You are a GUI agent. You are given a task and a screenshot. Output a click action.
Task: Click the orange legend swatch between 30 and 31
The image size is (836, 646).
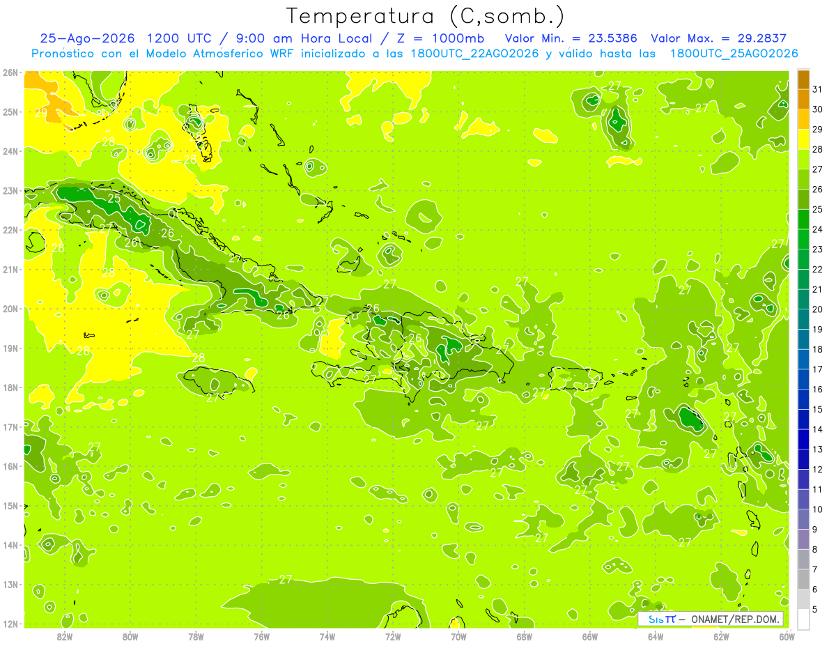tap(803, 98)
